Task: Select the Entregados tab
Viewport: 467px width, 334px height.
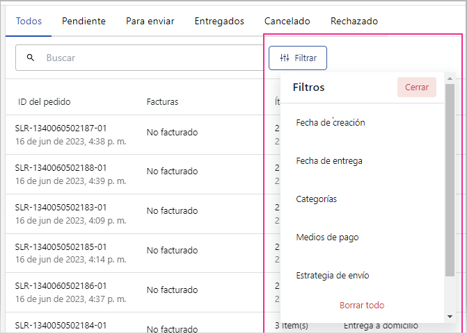Action: [219, 21]
